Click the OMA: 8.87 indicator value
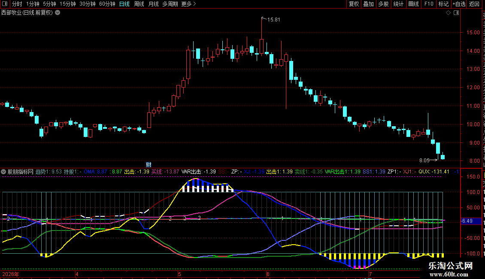 (x=95, y=172)
